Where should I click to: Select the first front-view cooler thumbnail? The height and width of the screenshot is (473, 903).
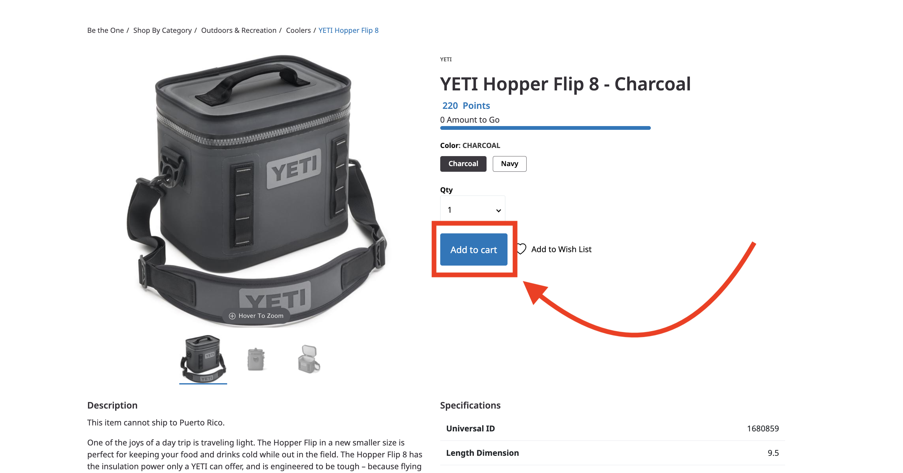[x=203, y=359]
